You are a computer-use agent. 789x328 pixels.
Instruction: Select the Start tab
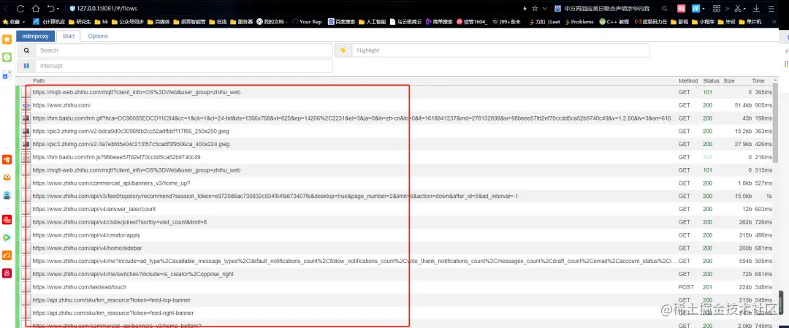pyautogui.click(x=69, y=37)
